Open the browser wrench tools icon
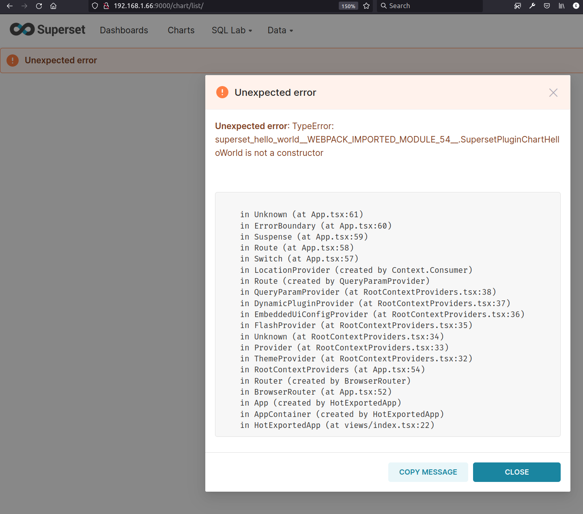This screenshot has width=583, height=514. [x=532, y=6]
